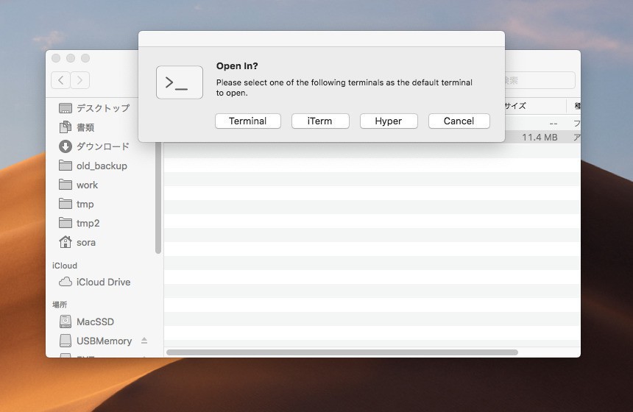
Task: Select MacSSD disk in sidebar
Action: (95, 322)
